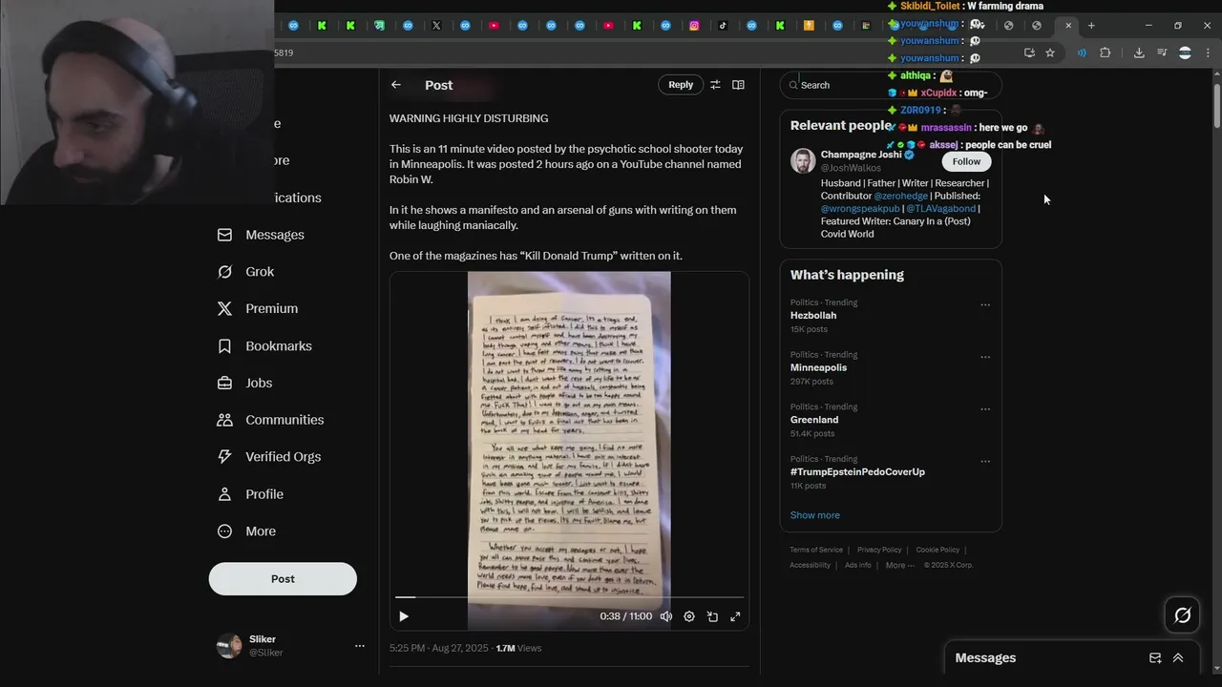This screenshot has width=1222, height=687.
Task: Toggle picture-in-picture on the video
Action: 712,616
